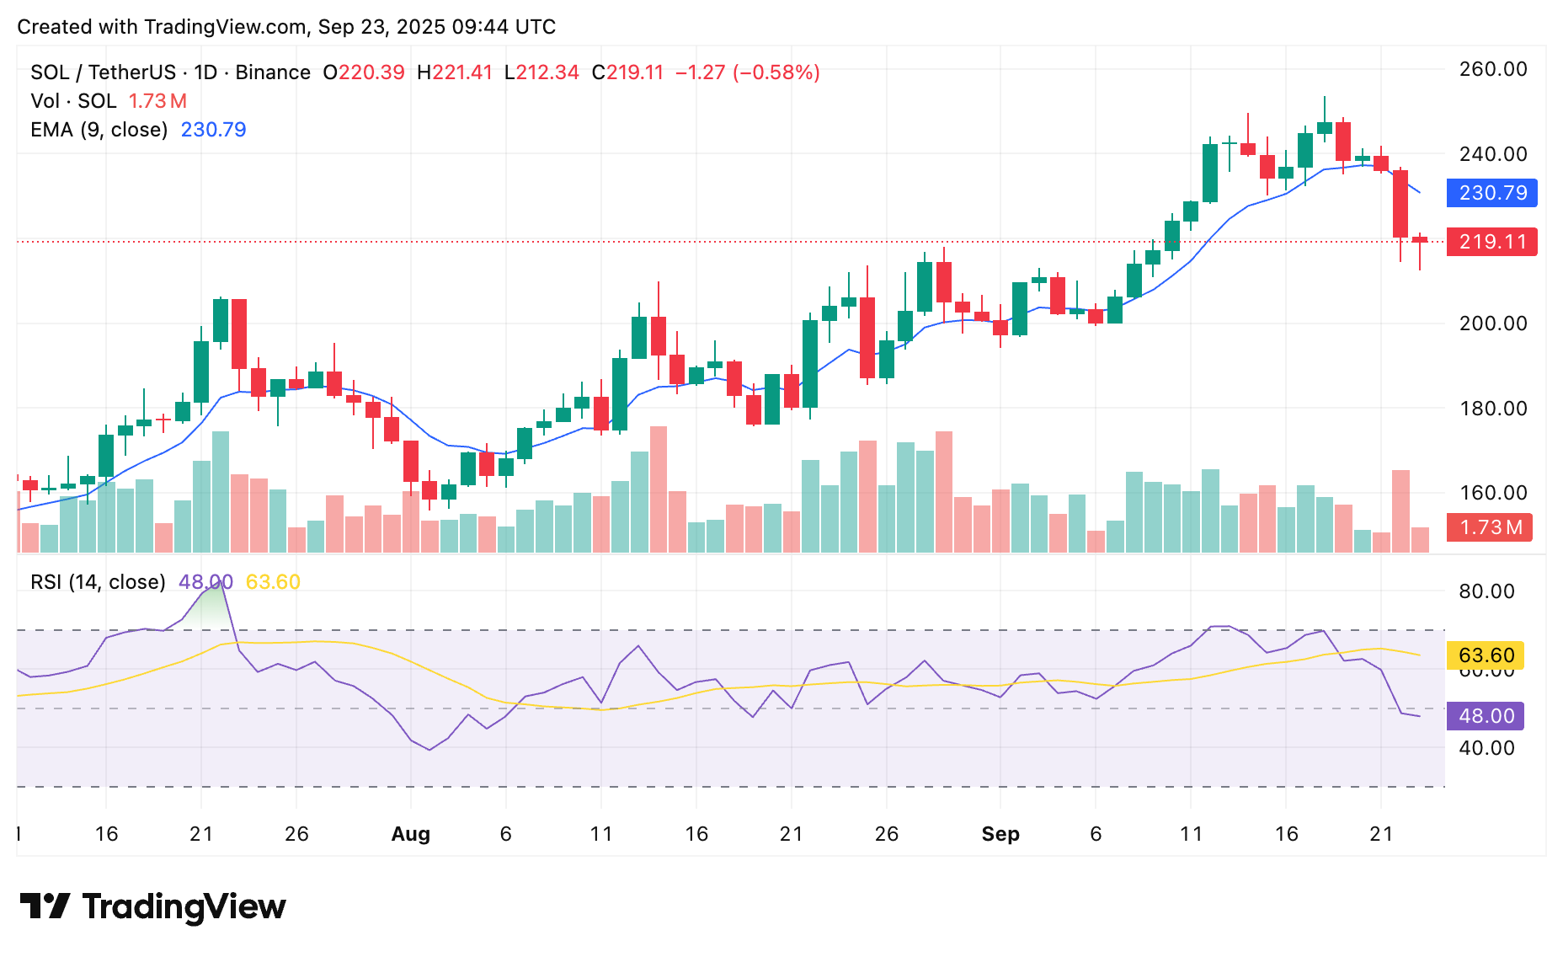Click the red 219.11 last price tag

[x=1491, y=242]
